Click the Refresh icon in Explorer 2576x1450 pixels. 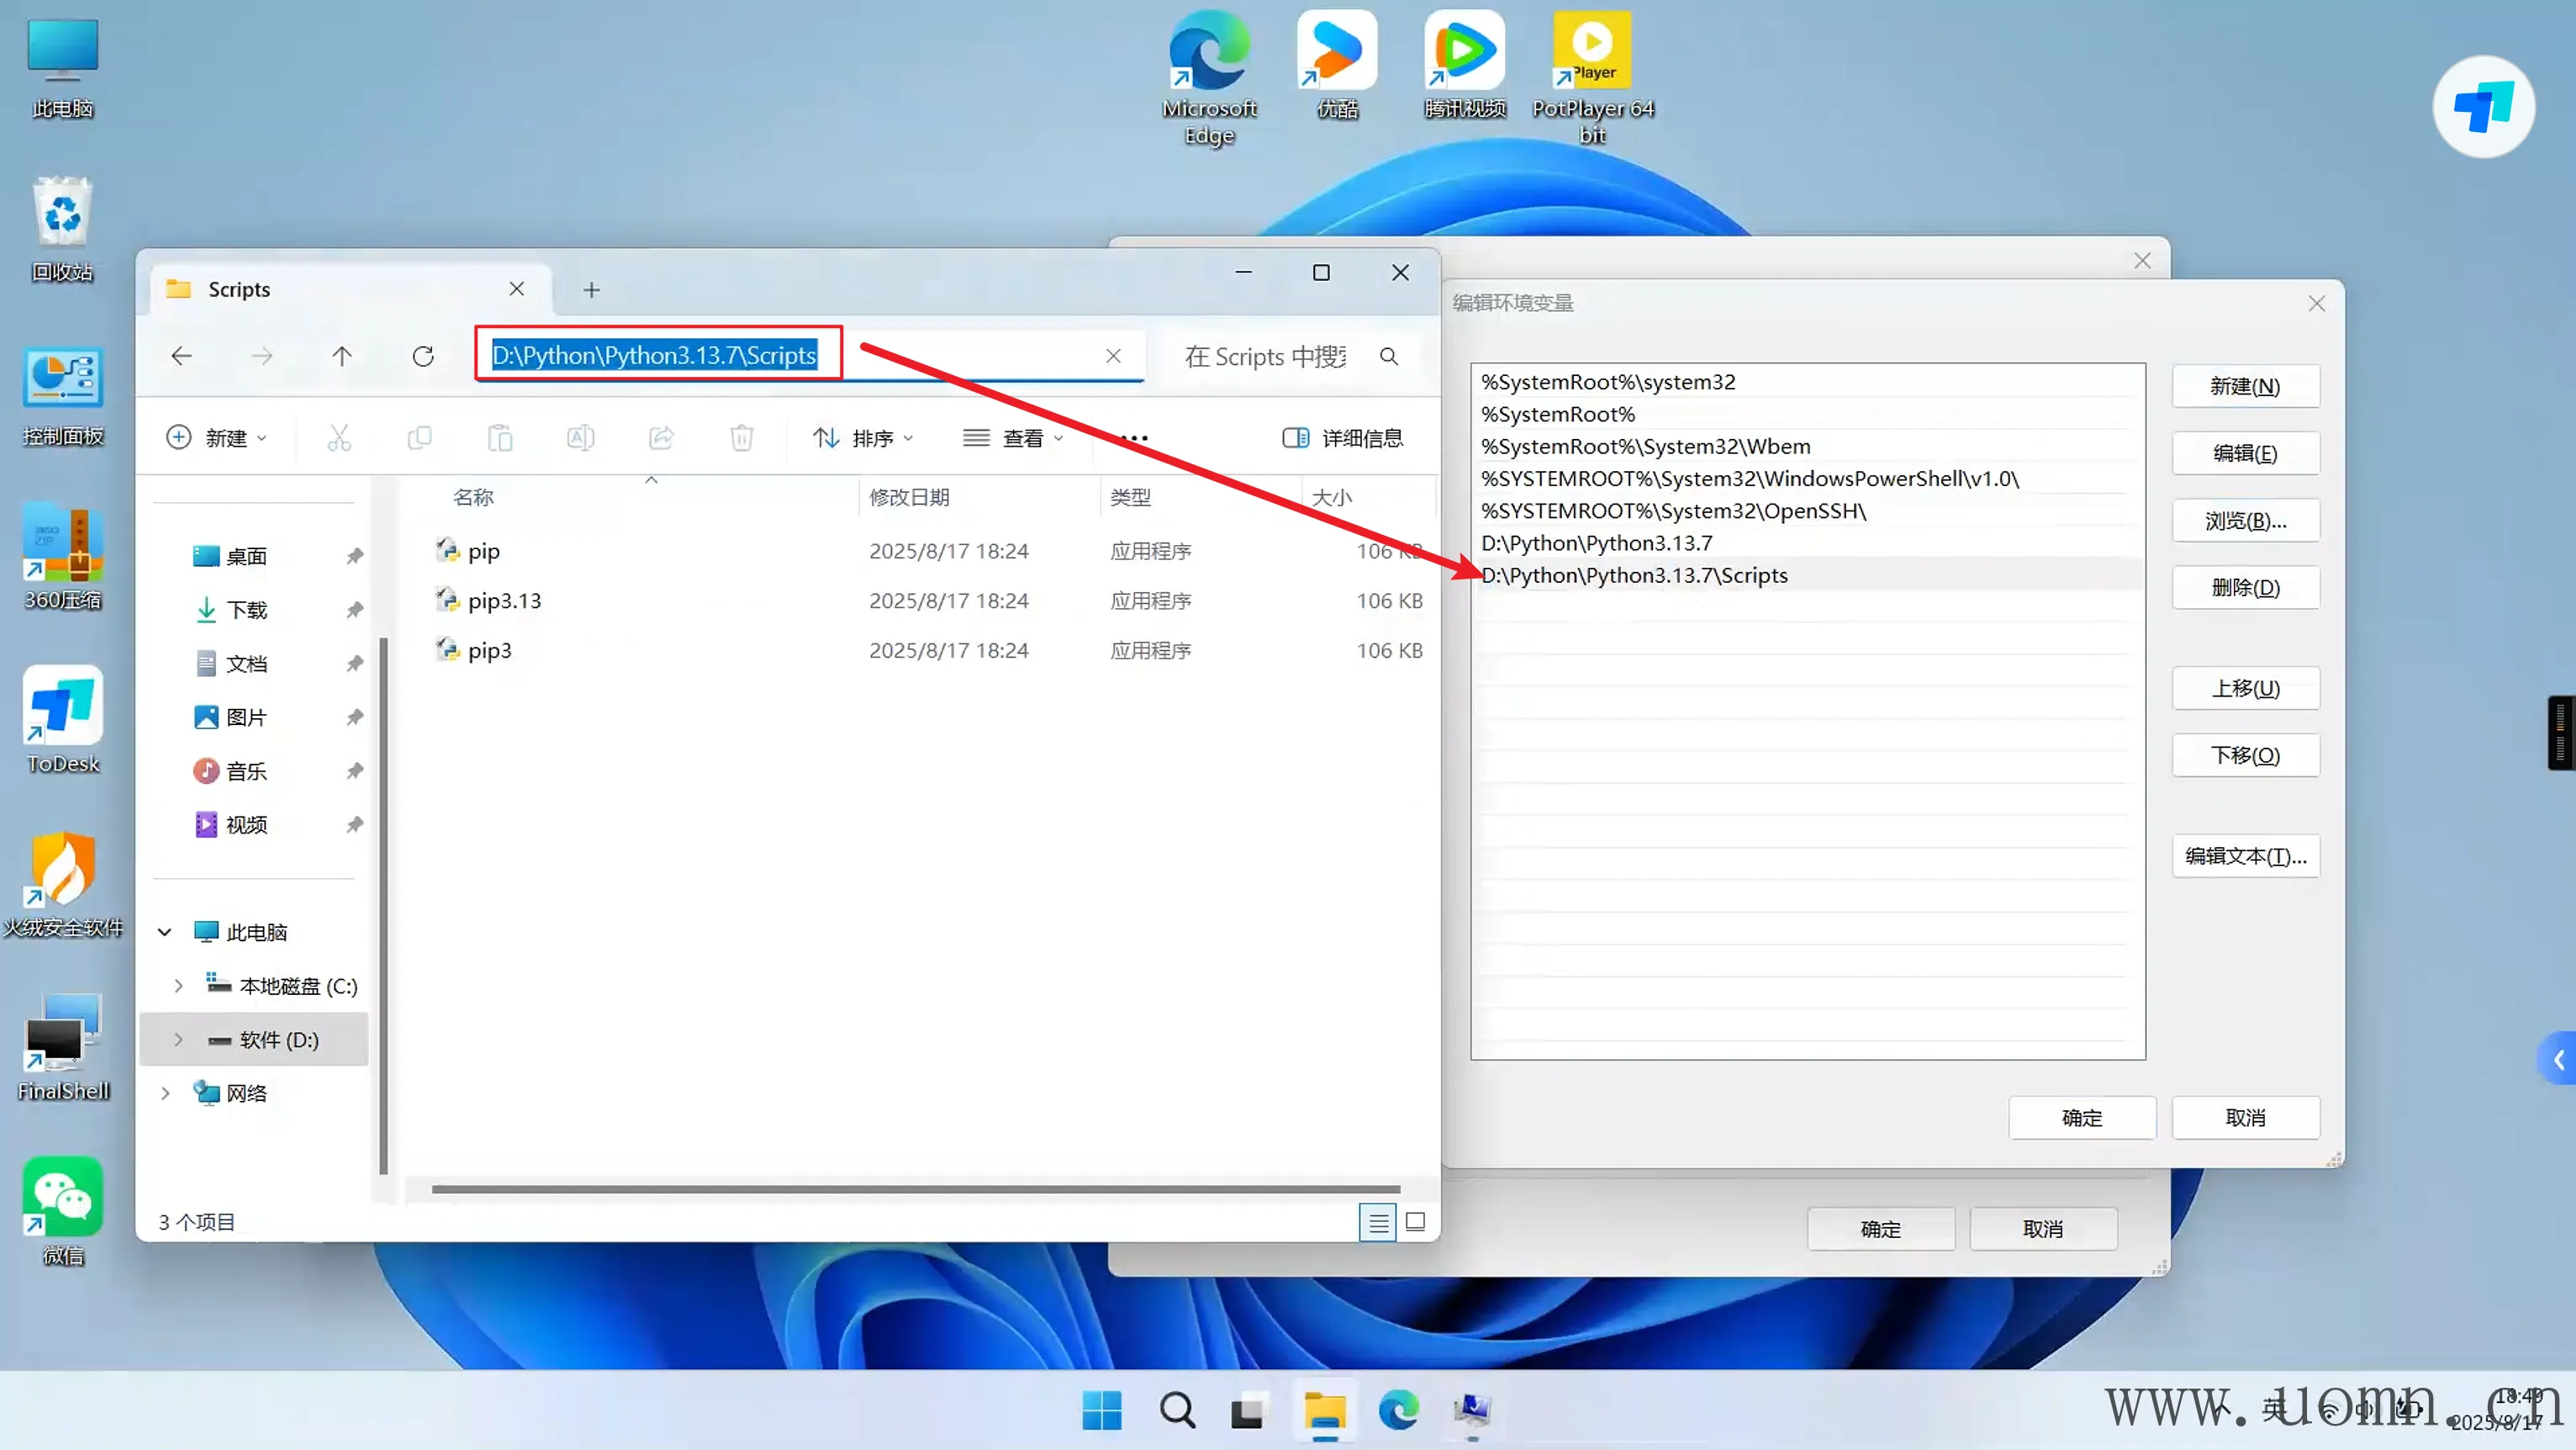coord(423,357)
